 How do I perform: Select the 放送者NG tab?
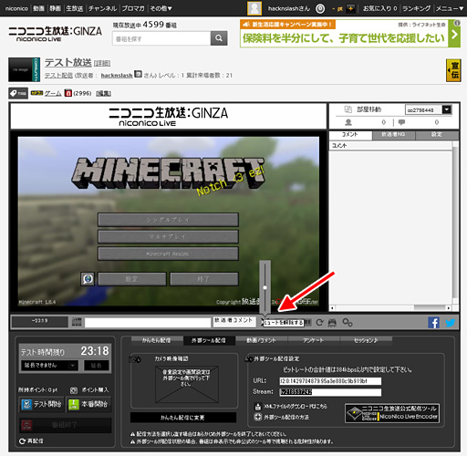(393, 134)
